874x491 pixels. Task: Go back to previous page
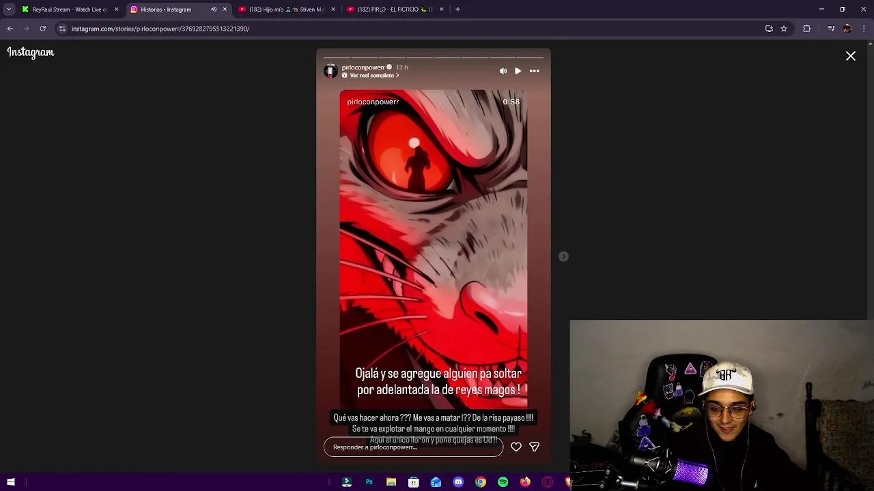coord(10,29)
